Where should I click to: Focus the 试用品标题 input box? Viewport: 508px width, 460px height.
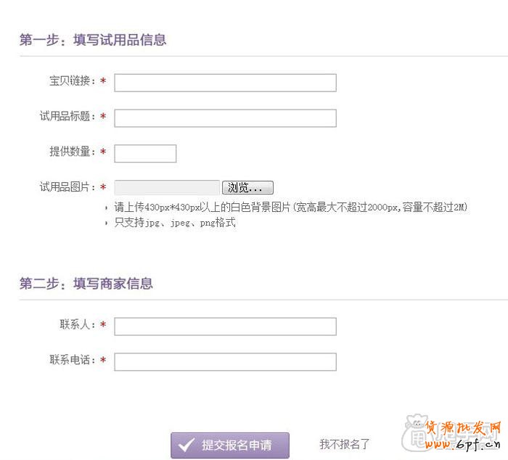point(225,118)
